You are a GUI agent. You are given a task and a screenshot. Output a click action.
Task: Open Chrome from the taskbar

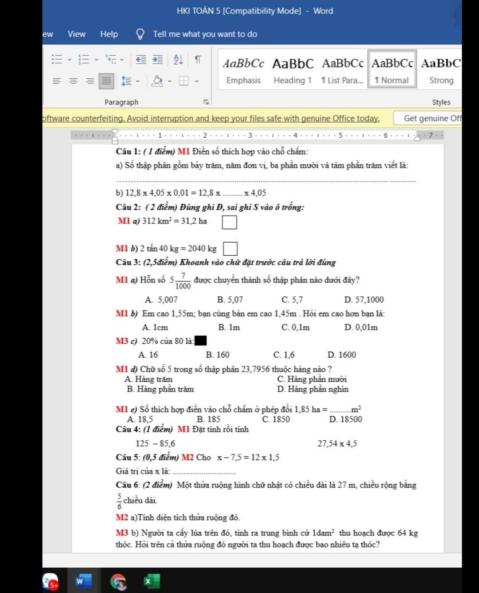(119, 581)
